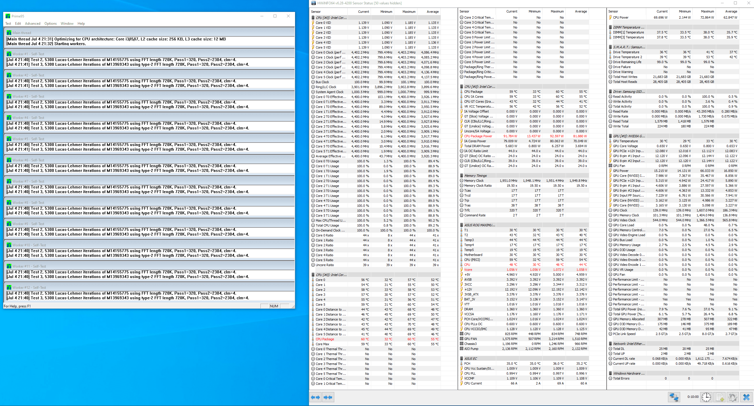Click the circle icon beside Bus Clock
The width and height of the screenshot is (754, 406).
(313, 82)
